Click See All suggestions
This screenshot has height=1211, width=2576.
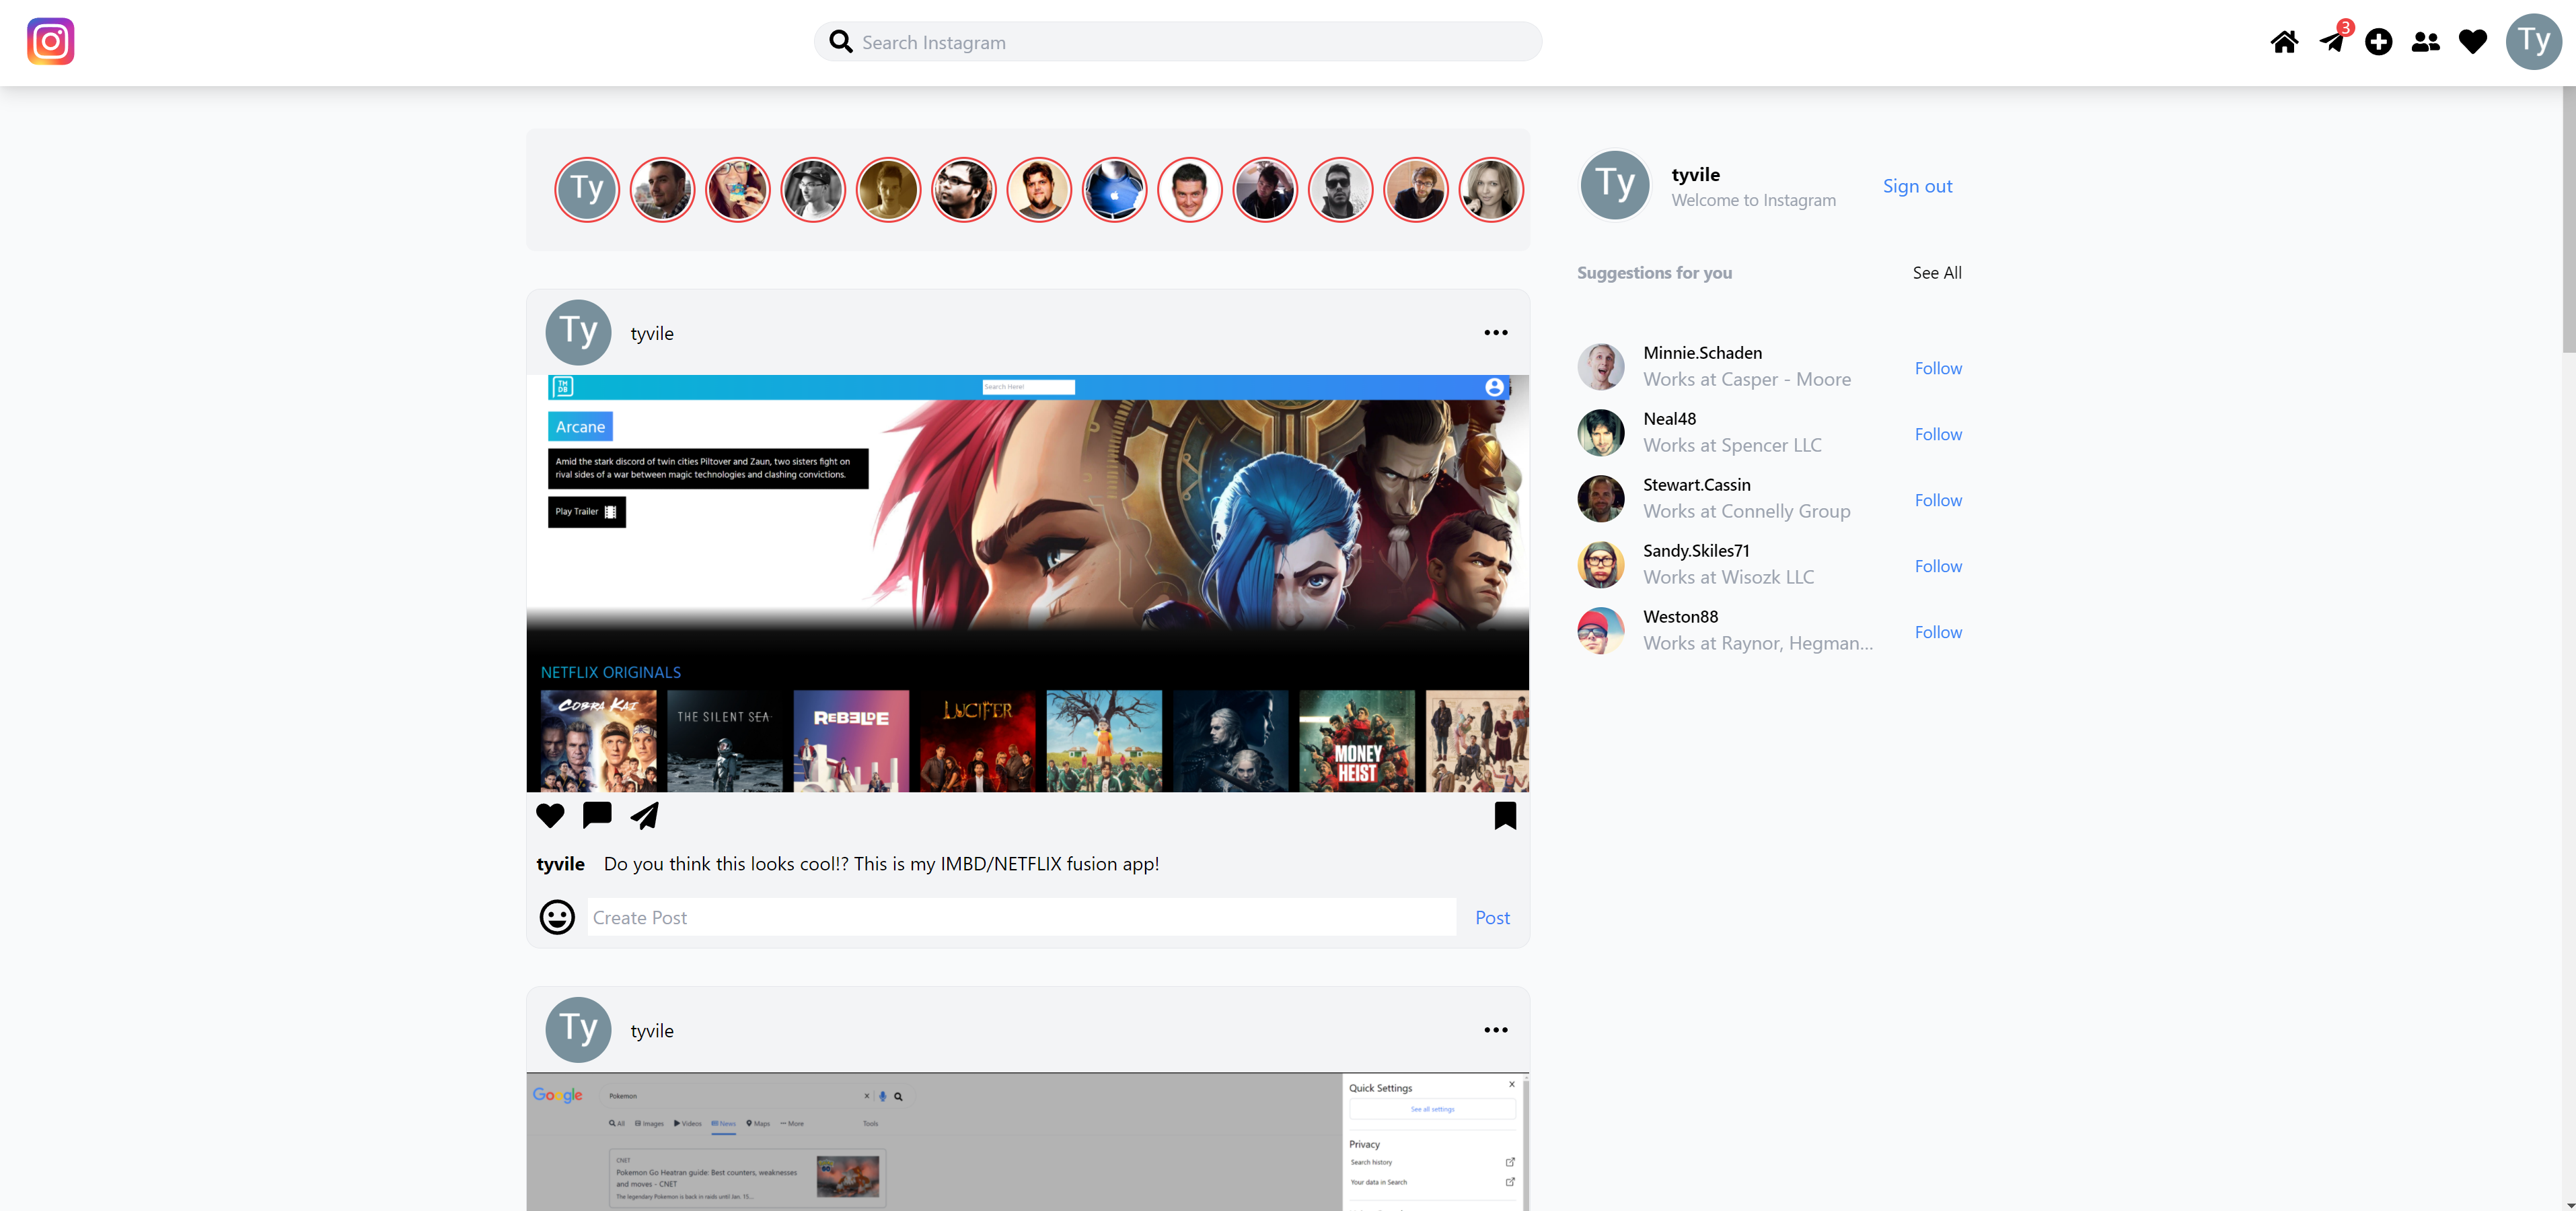[x=1936, y=272]
